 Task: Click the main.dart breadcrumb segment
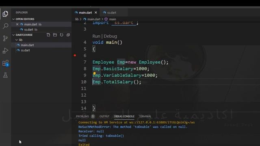pyautogui.click(x=94, y=19)
